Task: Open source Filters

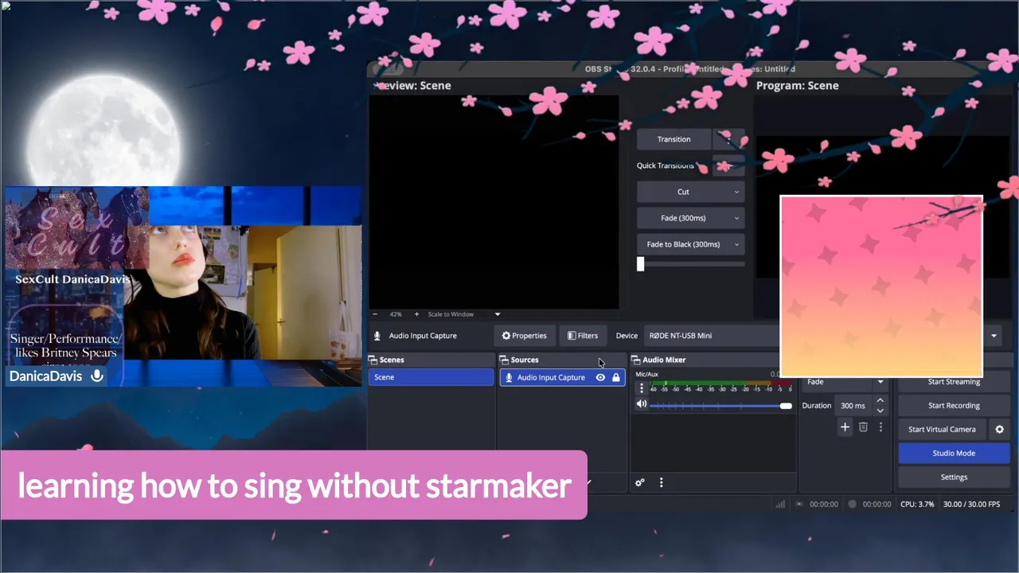Action: [583, 336]
